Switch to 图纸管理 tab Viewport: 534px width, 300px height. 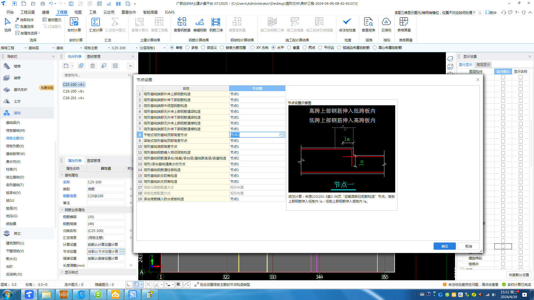[x=94, y=57]
